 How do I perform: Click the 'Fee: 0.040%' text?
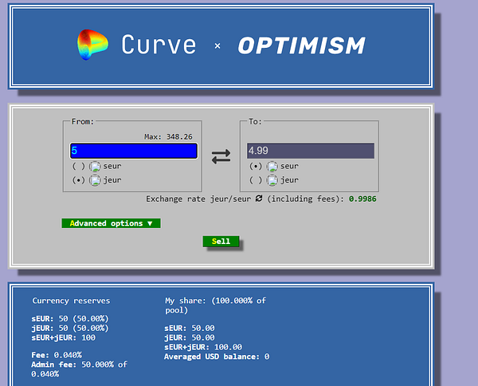pos(57,355)
